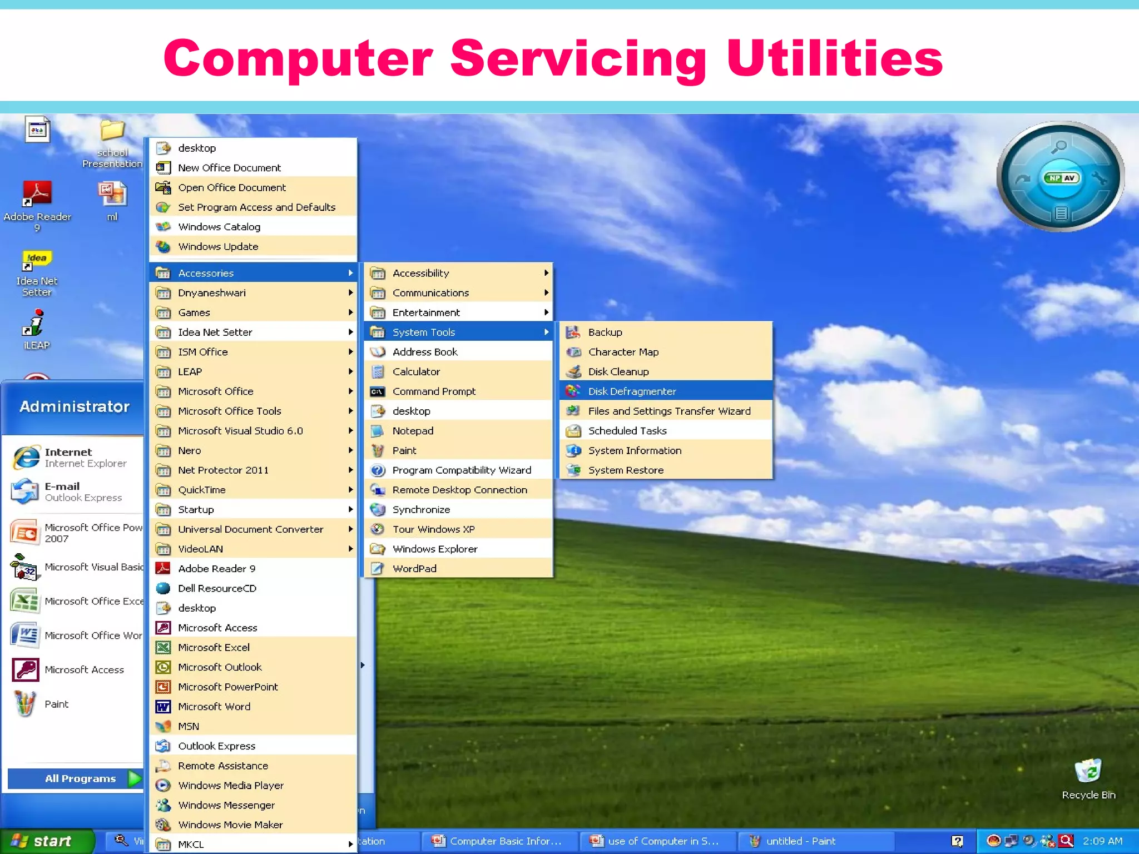Expand the Entertainment submenu
The image size is (1139, 854).
458,312
